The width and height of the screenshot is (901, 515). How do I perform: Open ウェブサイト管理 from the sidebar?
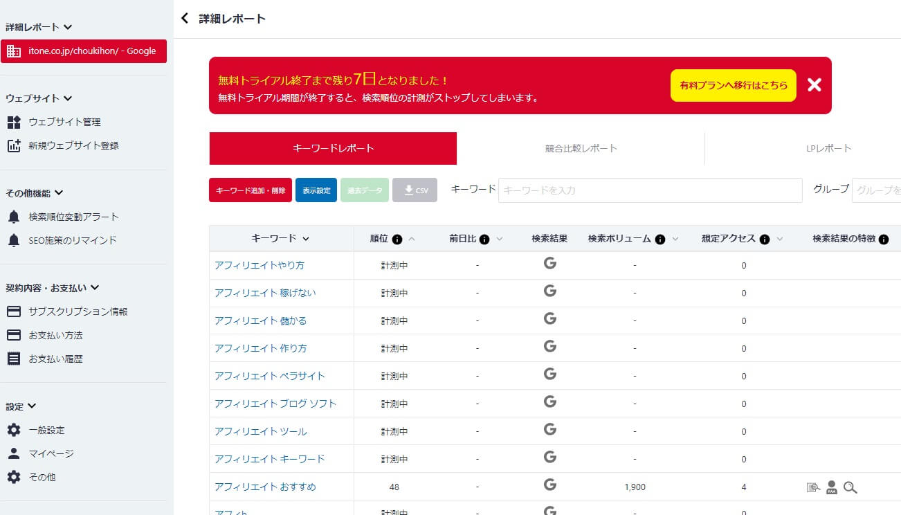pyautogui.click(x=64, y=123)
